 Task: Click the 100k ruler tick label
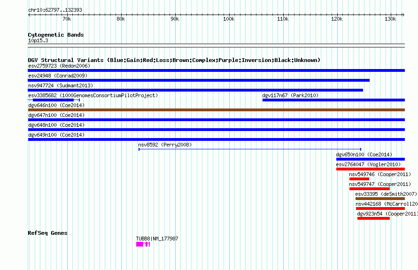(x=229, y=19)
